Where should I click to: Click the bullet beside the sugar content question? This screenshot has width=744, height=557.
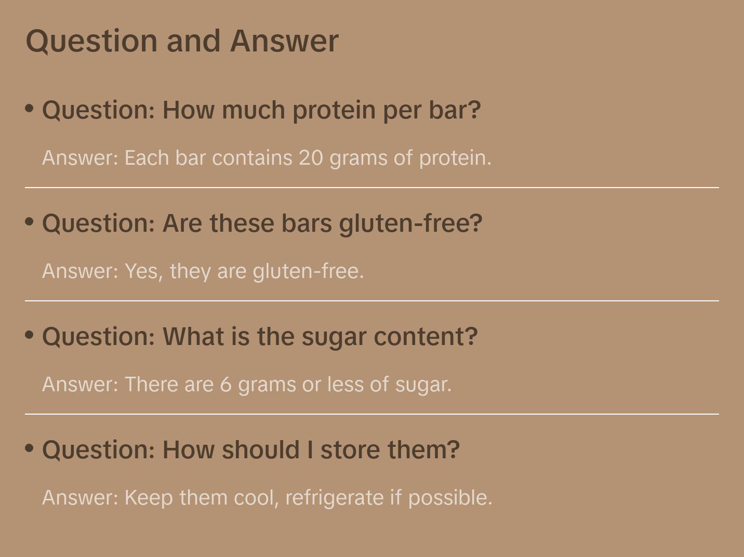coord(30,335)
